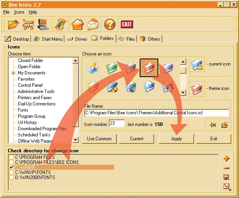This screenshot has width=239, height=198.
Task: Select the green folder icon
Action: coord(112,68)
